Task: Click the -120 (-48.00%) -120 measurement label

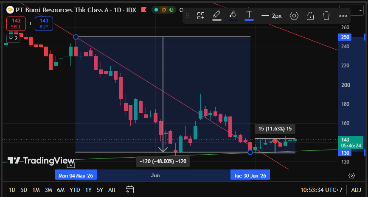Action: [163, 161]
